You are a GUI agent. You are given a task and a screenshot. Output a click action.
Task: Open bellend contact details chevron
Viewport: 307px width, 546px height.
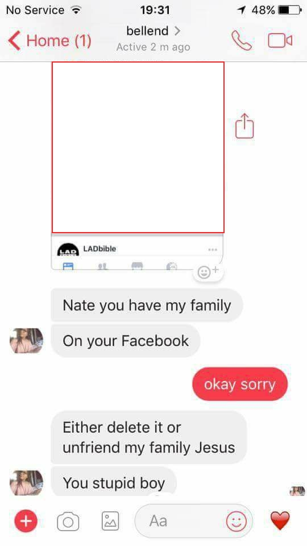coord(177,31)
